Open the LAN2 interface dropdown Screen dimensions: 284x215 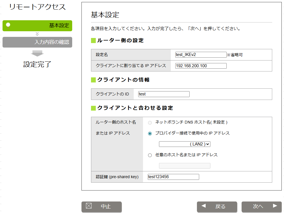185,144
